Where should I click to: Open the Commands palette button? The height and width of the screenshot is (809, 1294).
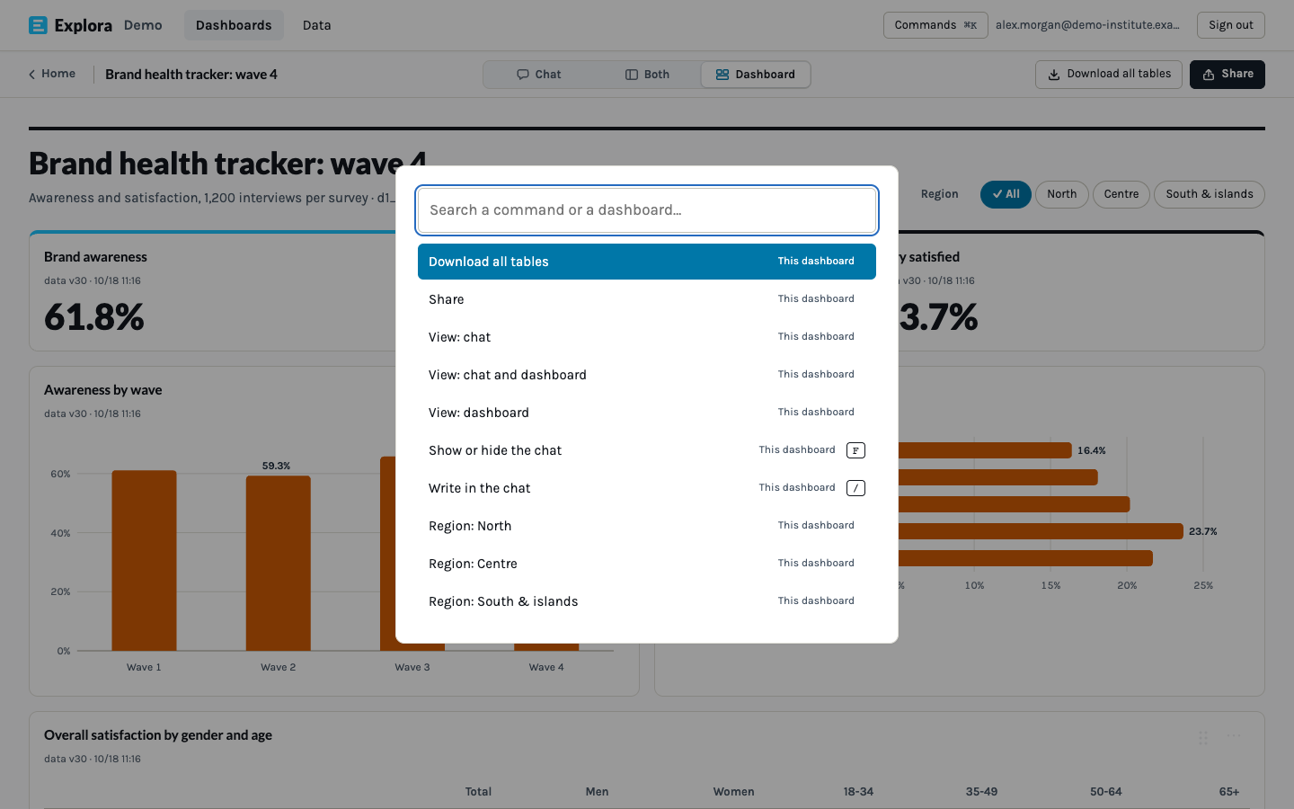935,25
